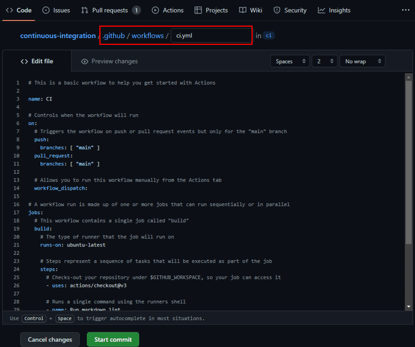Open the Security tab
415x347 pixels.
(290, 10)
